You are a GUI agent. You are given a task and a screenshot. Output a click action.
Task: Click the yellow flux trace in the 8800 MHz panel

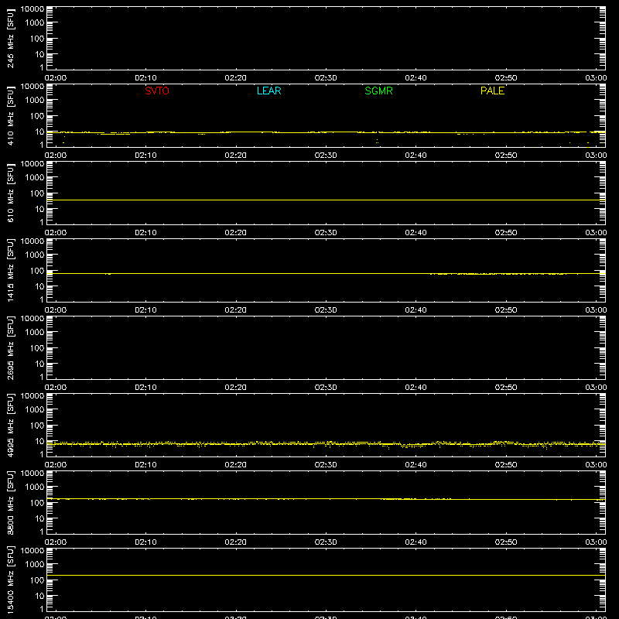[x=326, y=499]
